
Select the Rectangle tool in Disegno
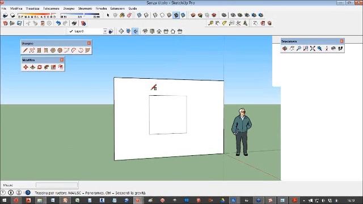click(39, 50)
